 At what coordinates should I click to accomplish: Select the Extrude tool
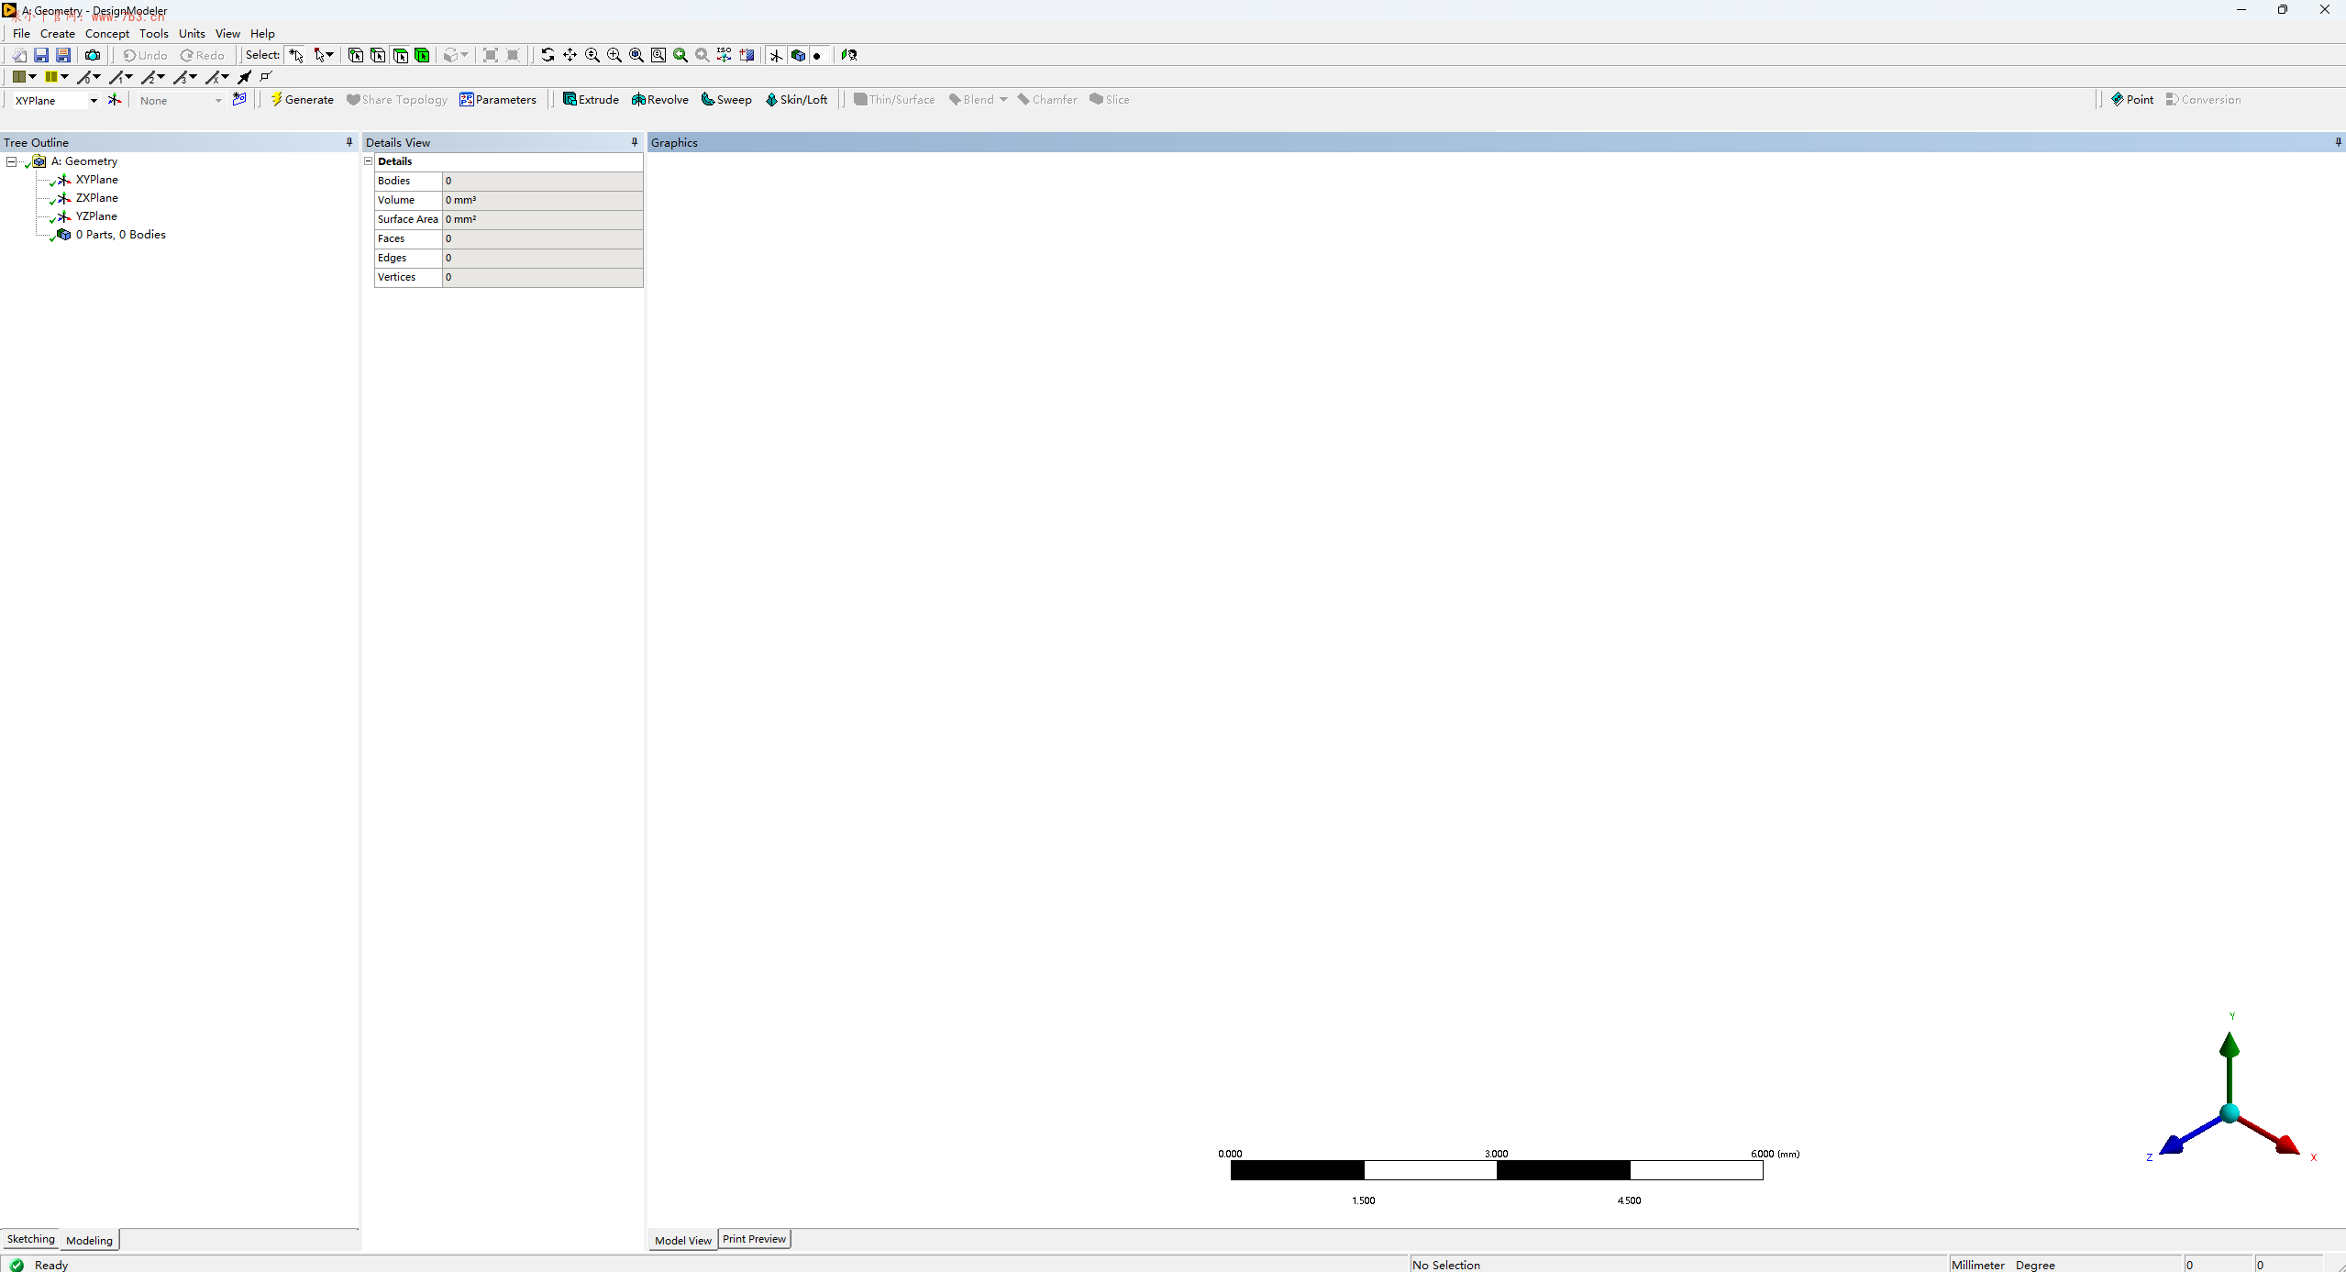coord(591,100)
